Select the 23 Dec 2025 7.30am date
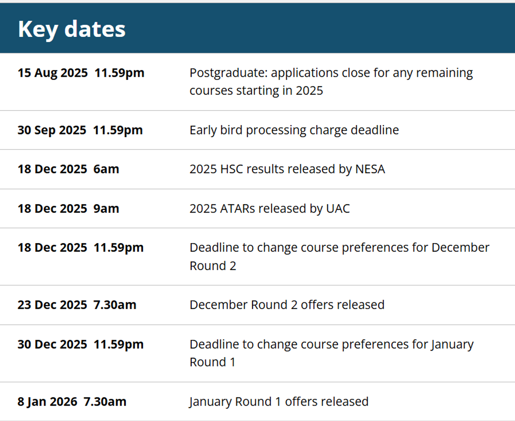Image resolution: width=515 pixels, height=421 pixels. [77, 305]
